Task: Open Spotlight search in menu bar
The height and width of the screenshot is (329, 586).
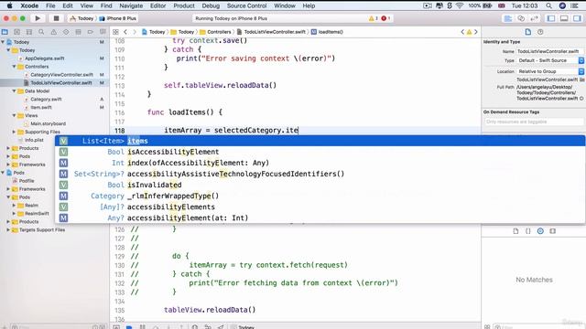Action: tap(548, 5)
